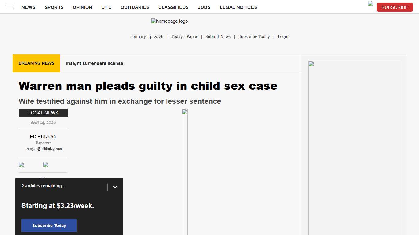Open the hamburger navigation menu
This screenshot has width=419, height=235.
(10, 7)
